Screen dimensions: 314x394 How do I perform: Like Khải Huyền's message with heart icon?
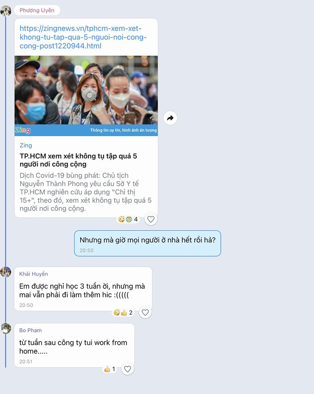[x=145, y=312]
